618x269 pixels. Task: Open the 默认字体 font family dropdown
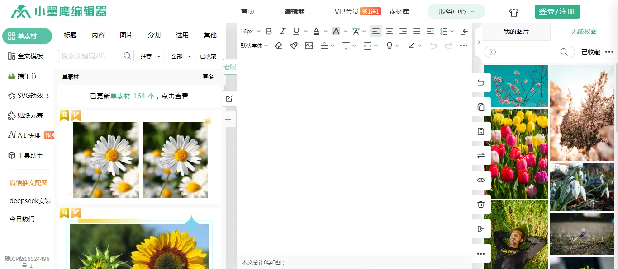click(x=254, y=46)
